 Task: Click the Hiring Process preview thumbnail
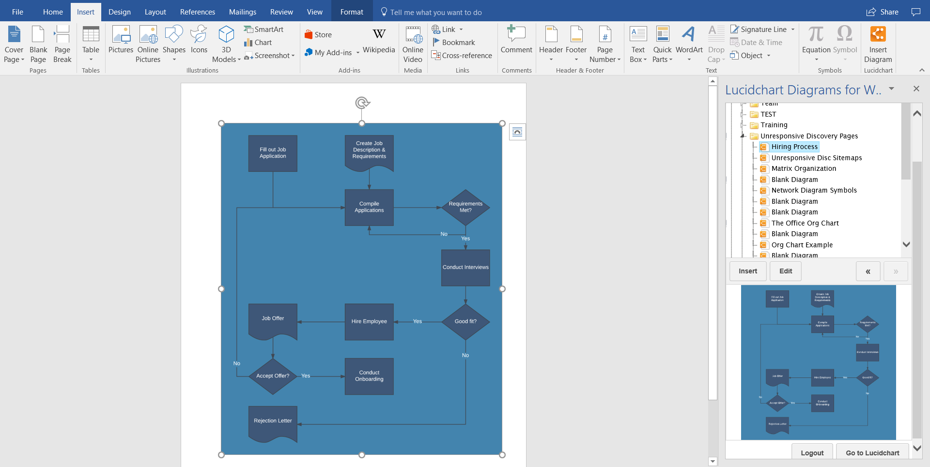point(818,362)
